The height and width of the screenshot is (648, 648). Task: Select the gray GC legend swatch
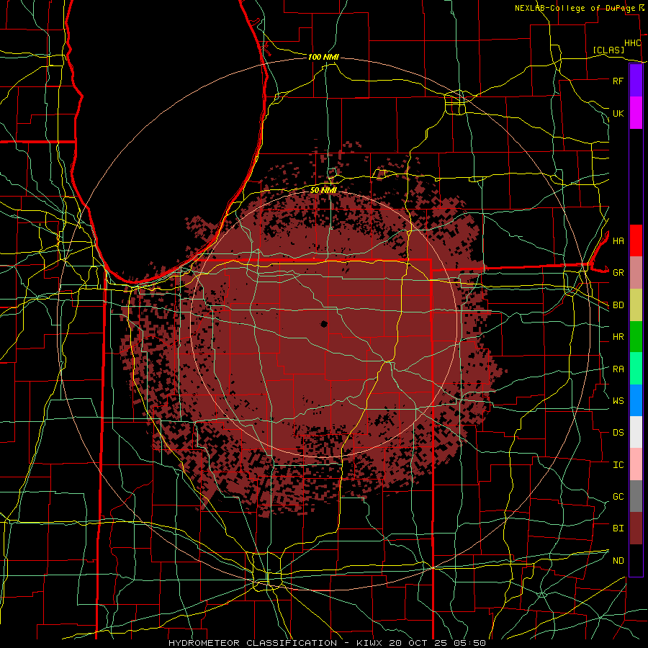click(636, 496)
